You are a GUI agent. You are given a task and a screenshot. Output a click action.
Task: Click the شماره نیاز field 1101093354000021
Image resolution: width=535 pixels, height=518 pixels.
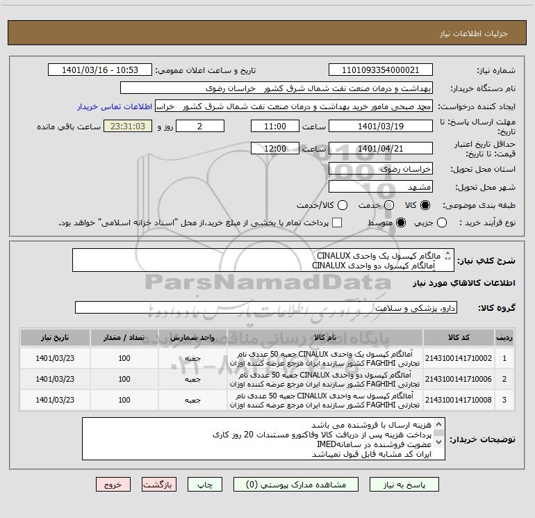(x=381, y=70)
